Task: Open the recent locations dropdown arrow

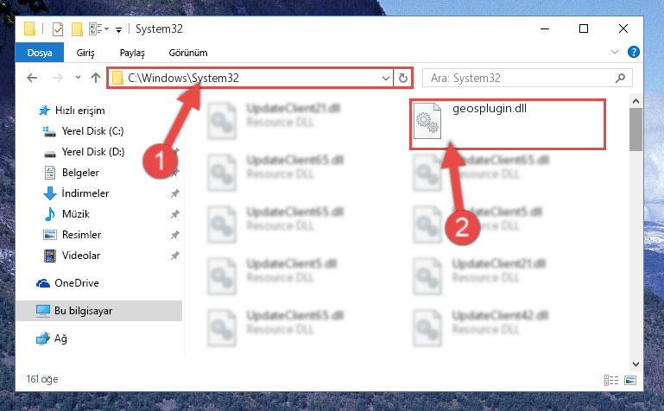Action: 78,78
